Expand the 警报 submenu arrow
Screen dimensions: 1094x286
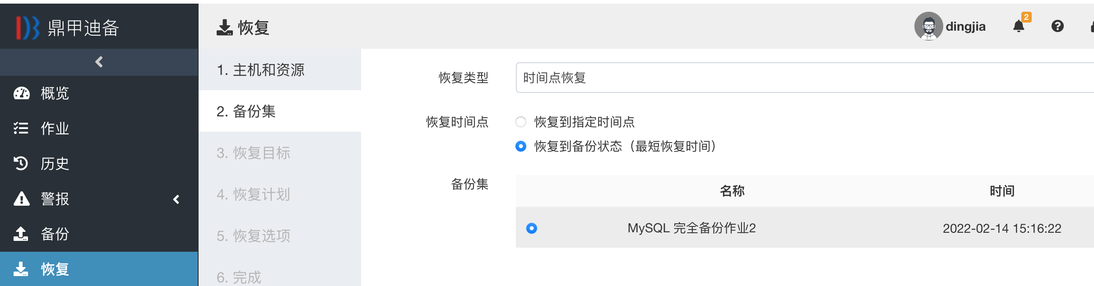(x=176, y=199)
